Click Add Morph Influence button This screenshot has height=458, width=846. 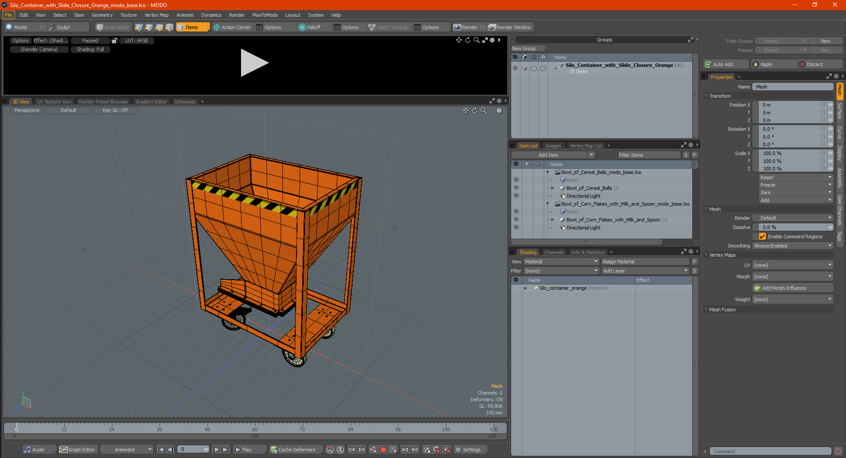[x=793, y=288]
